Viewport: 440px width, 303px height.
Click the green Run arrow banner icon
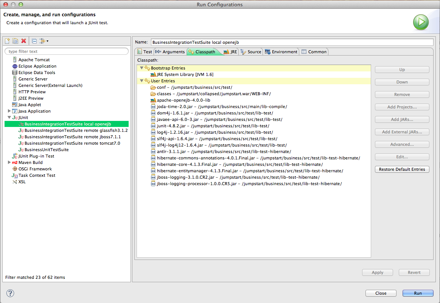click(421, 22)
